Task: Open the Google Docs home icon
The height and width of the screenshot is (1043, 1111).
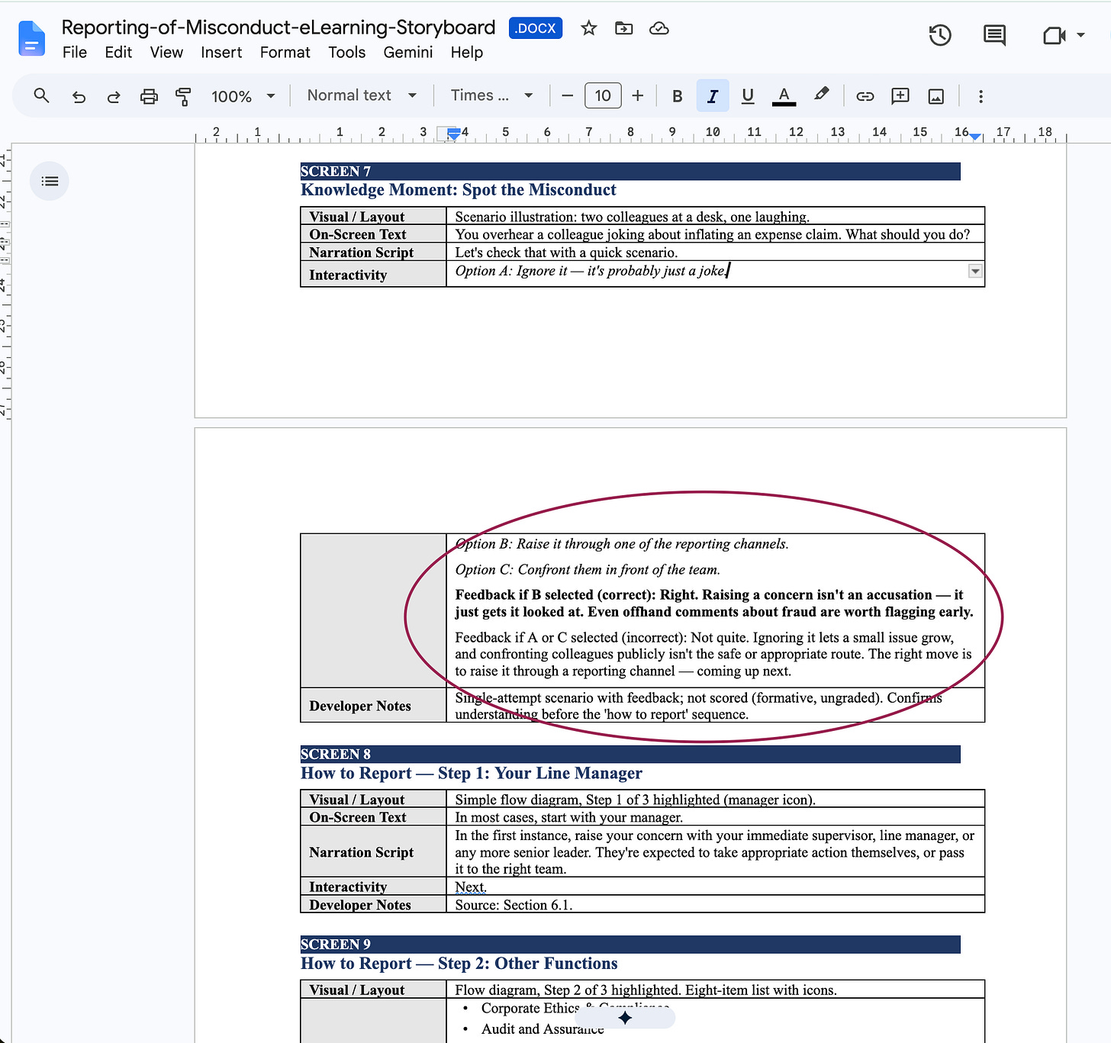Action: (x=31, y=39)
